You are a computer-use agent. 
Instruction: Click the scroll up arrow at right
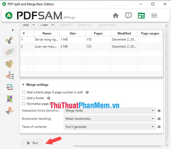pyautogui.click(x=167, y=25)
